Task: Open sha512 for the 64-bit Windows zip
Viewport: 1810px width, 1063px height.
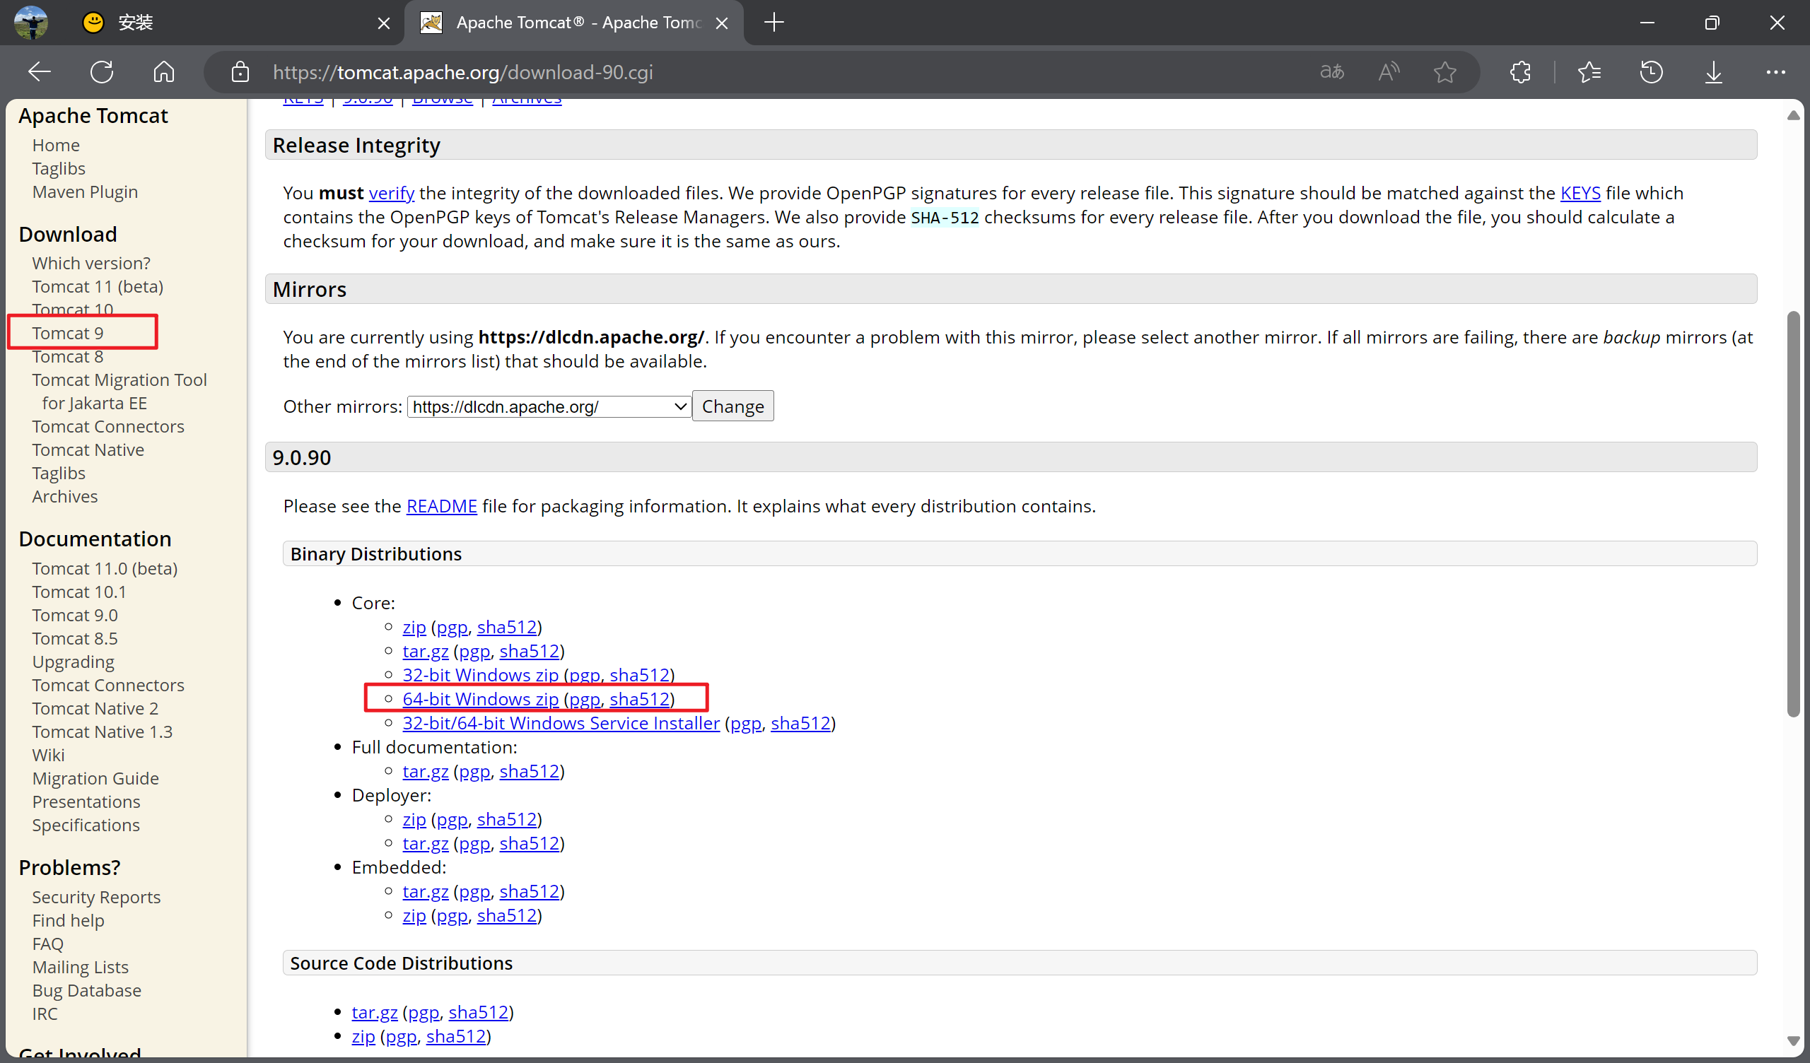Action: (x=639, y=699)
